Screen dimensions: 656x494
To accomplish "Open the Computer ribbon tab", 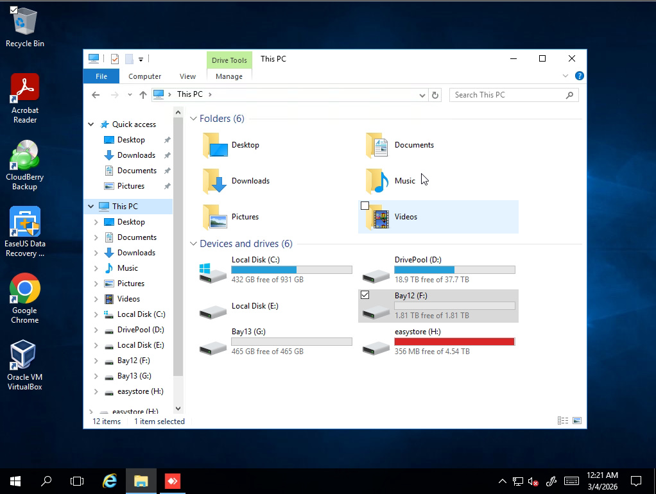I will pyautogui.click(x=145, y=76).
